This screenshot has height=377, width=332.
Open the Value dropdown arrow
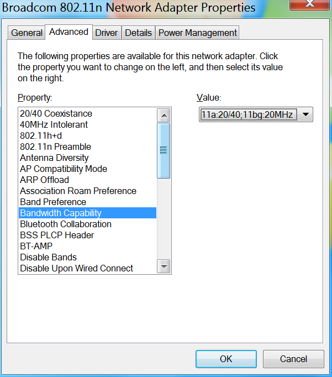pyautogui.click(x=305, y=114)
